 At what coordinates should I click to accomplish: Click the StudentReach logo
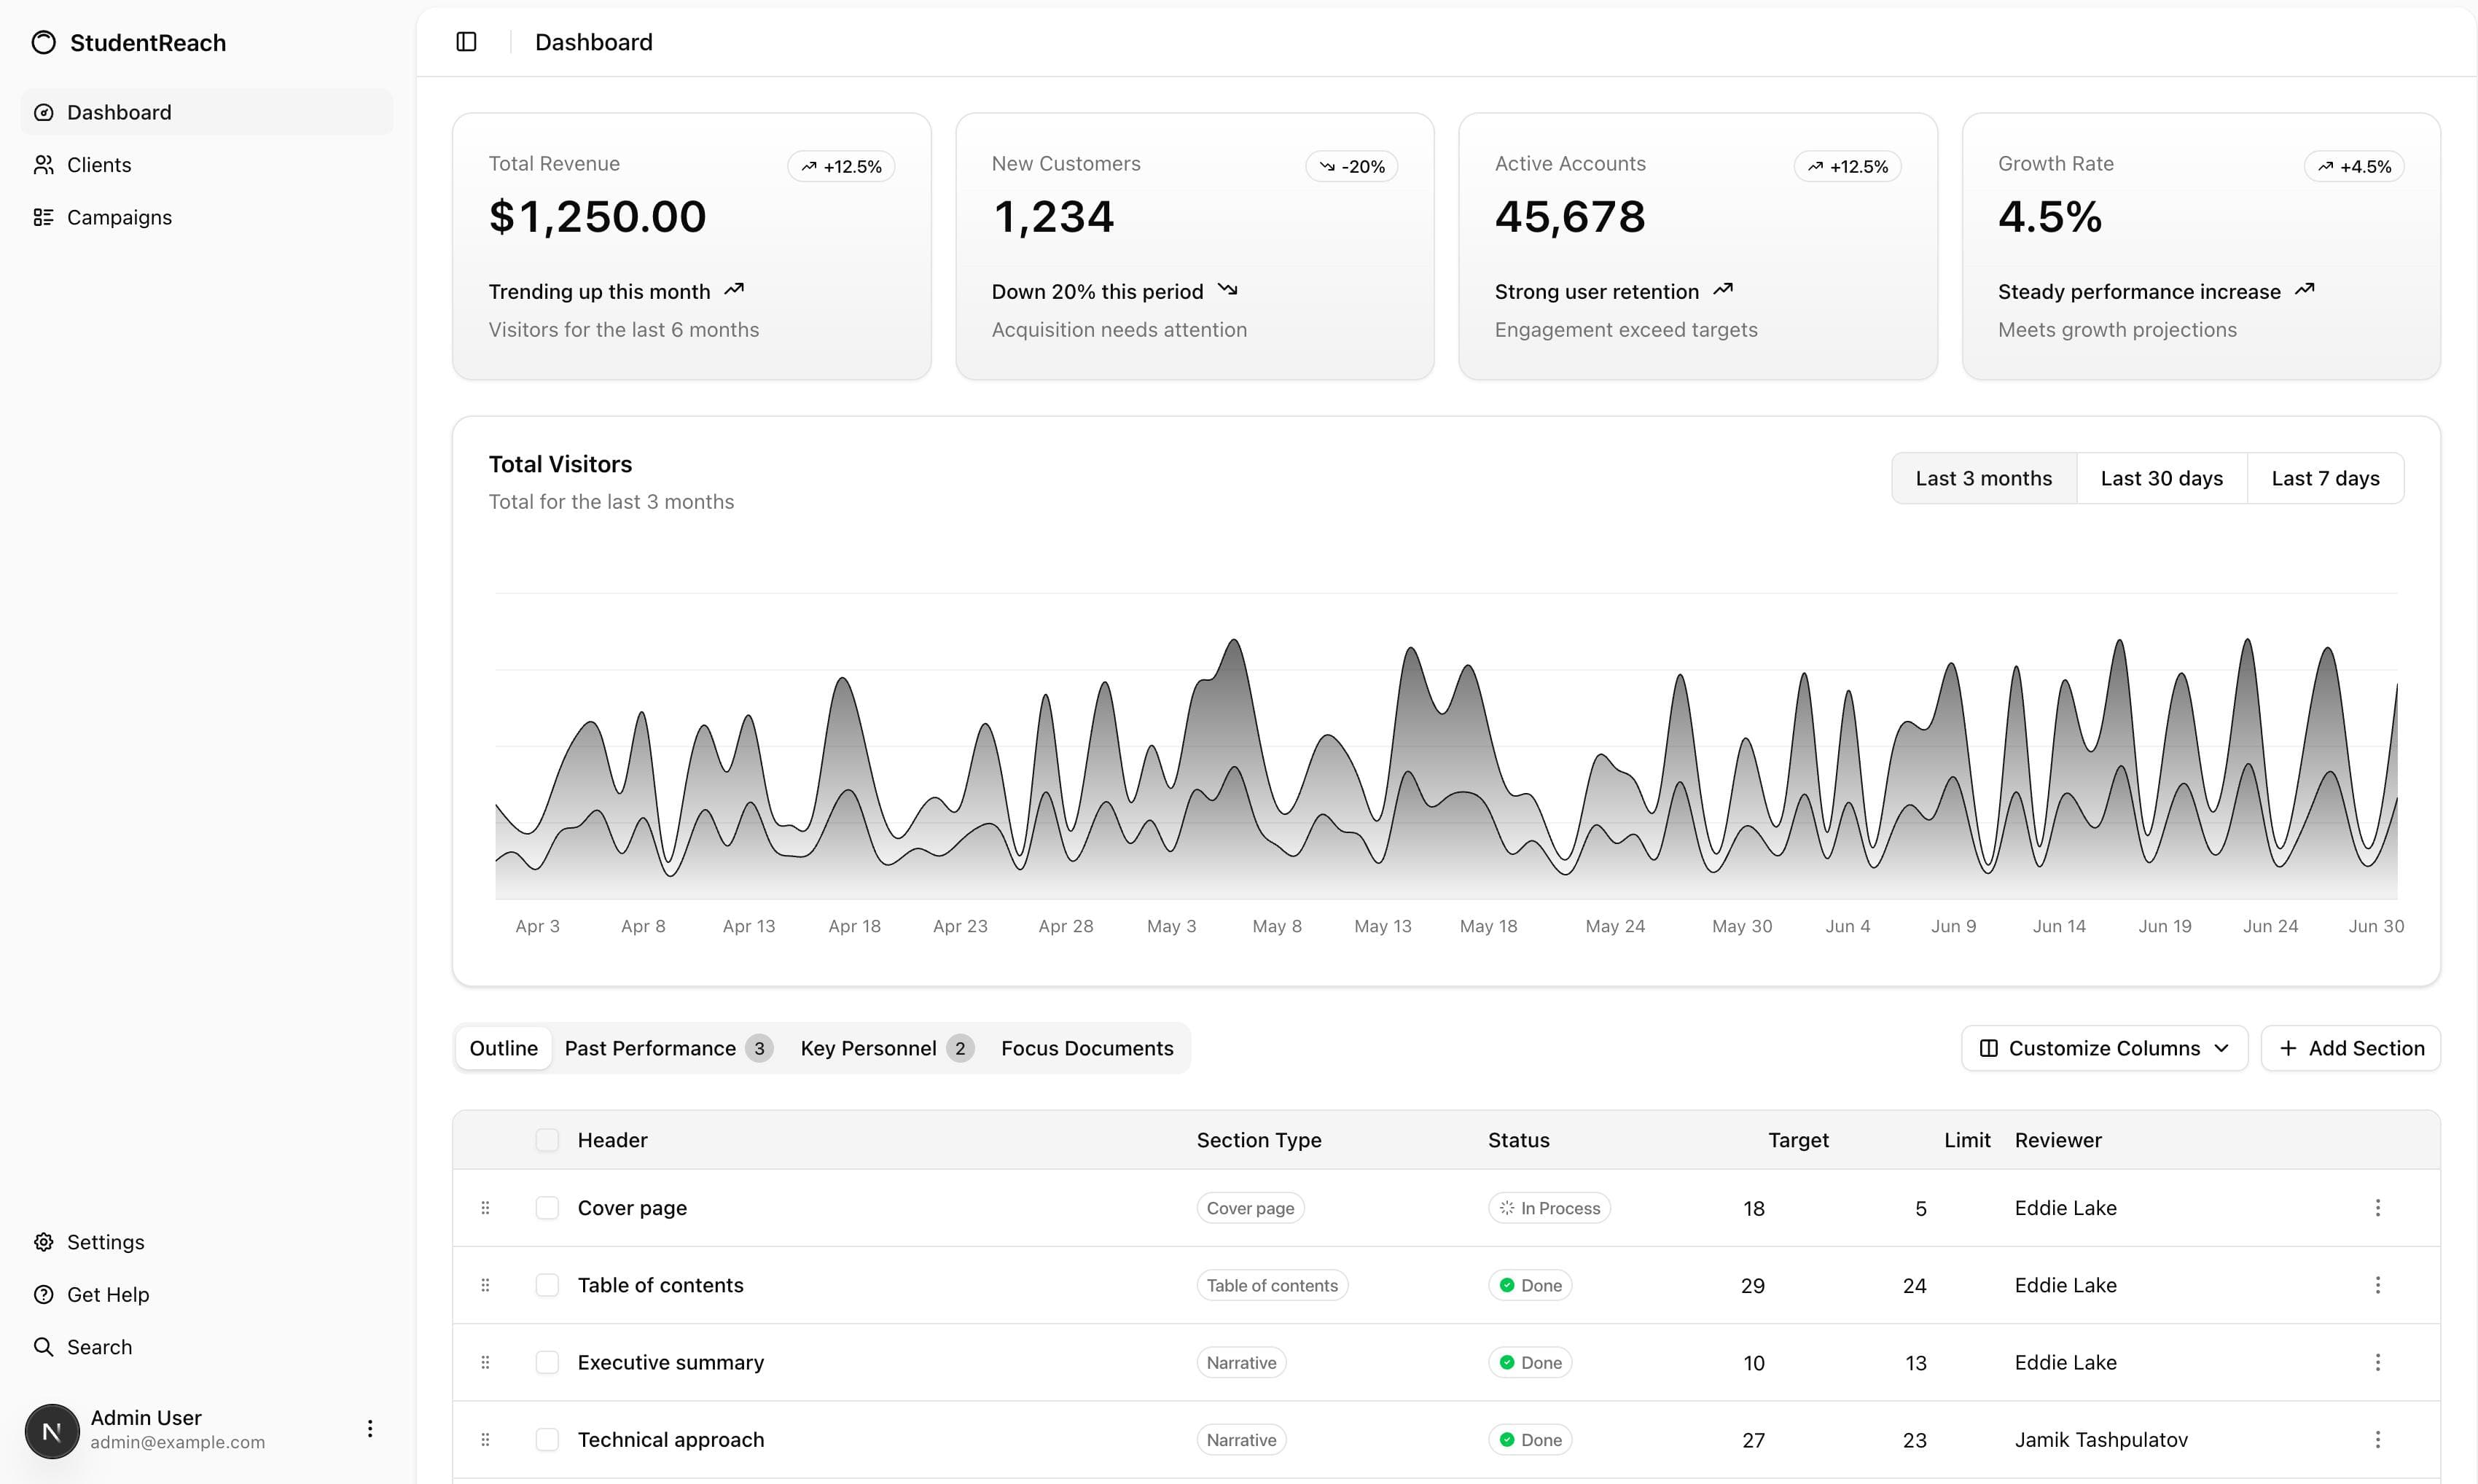(x=128, y=42)
